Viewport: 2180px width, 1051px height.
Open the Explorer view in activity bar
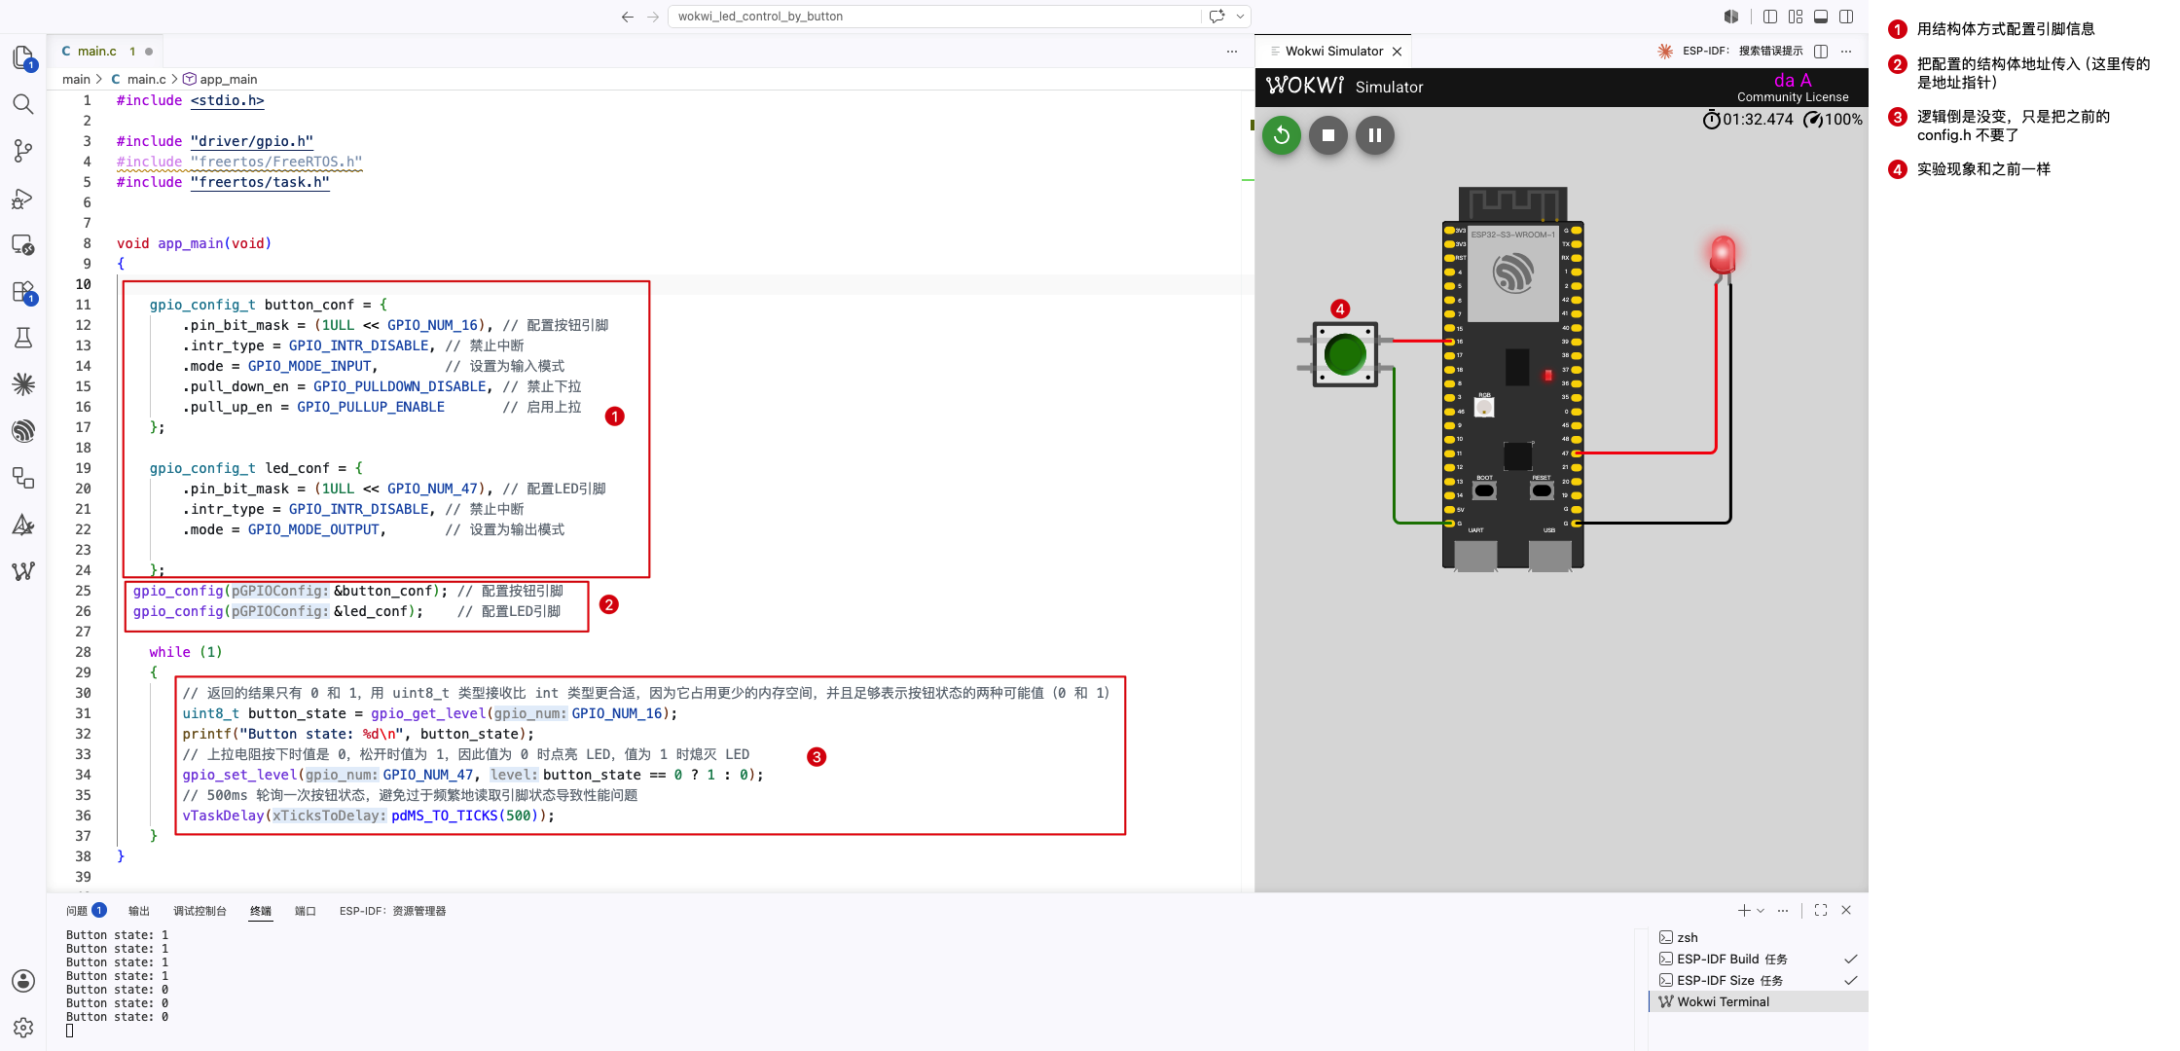23,57
